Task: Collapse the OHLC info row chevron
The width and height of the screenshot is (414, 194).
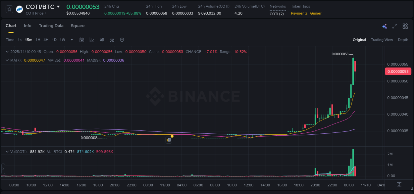Action: click(x=7, y=52)
